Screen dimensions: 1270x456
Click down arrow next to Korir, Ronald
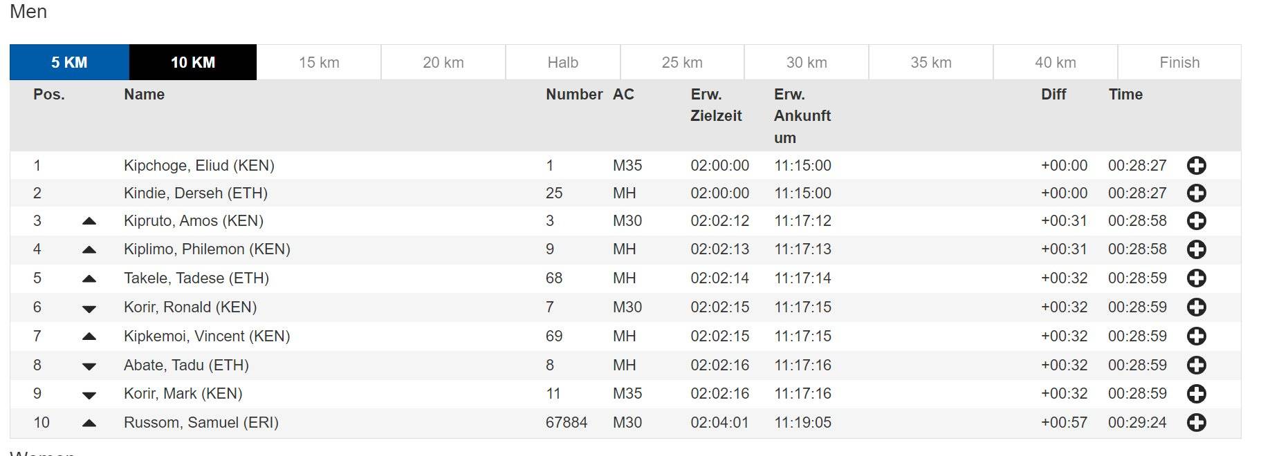click(x=89, y=309)
